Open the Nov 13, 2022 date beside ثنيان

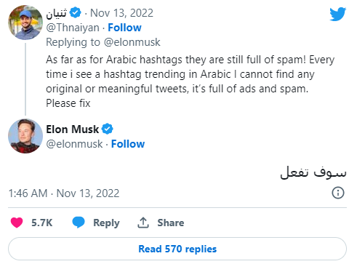[122, 13]
